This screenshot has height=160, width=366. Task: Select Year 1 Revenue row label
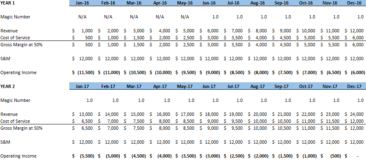pos(9,31)
